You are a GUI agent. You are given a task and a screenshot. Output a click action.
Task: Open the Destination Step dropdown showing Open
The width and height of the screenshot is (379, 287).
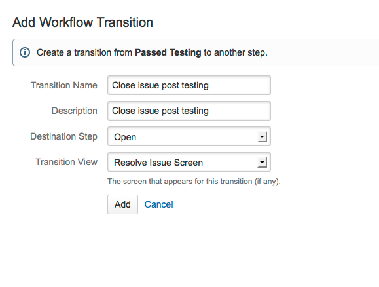point(189,136)
